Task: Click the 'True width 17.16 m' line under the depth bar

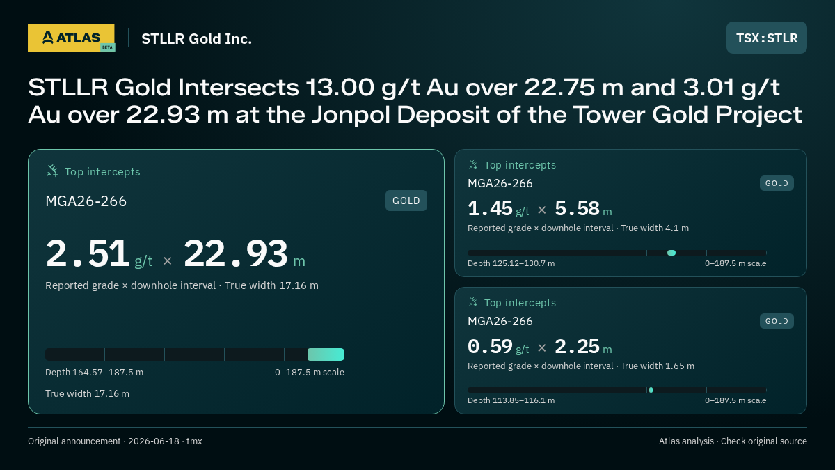Action: pyautogui.click(x=87, y=393)
